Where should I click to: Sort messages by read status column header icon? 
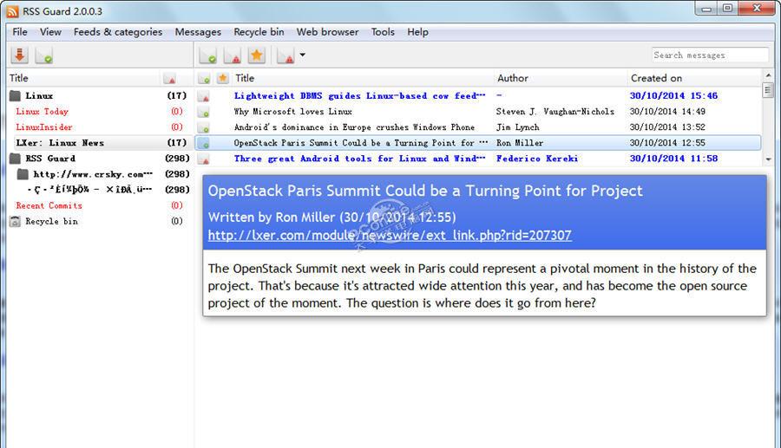[x=204, y=79]
